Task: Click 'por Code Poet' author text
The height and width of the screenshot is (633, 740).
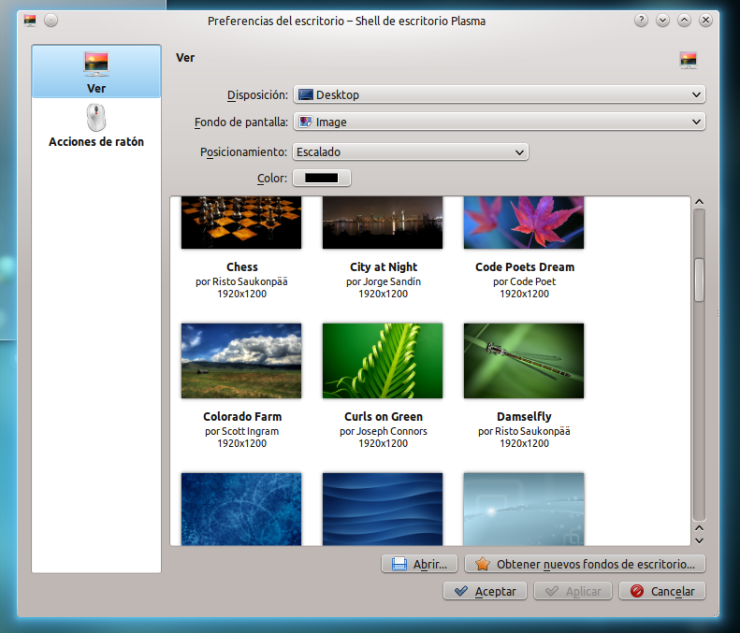Action: [524, 281]
